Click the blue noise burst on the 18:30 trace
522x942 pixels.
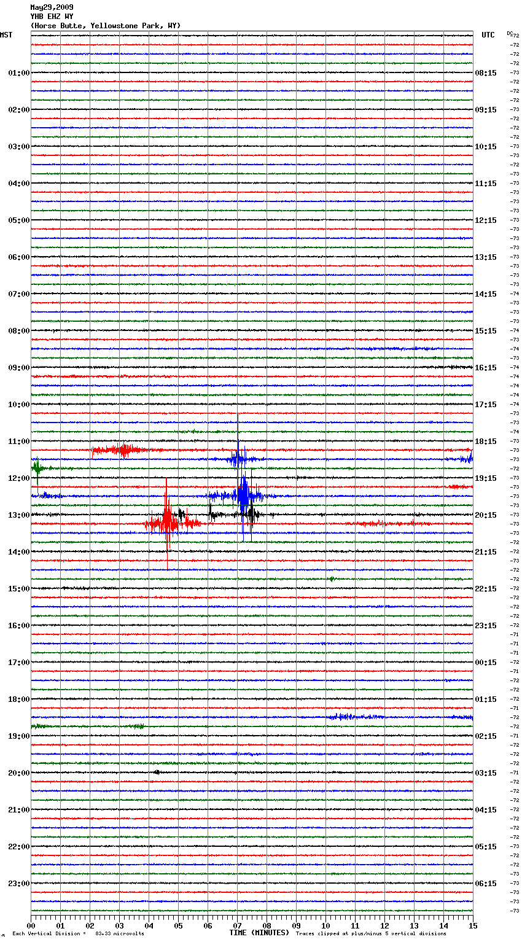point(356,717)
